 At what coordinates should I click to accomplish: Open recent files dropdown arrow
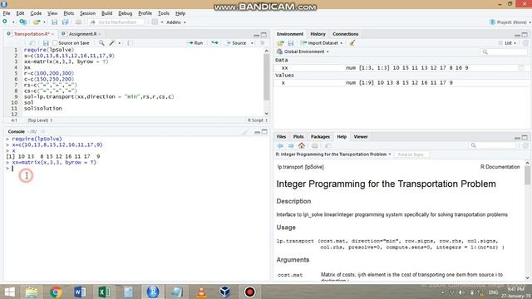44,22
